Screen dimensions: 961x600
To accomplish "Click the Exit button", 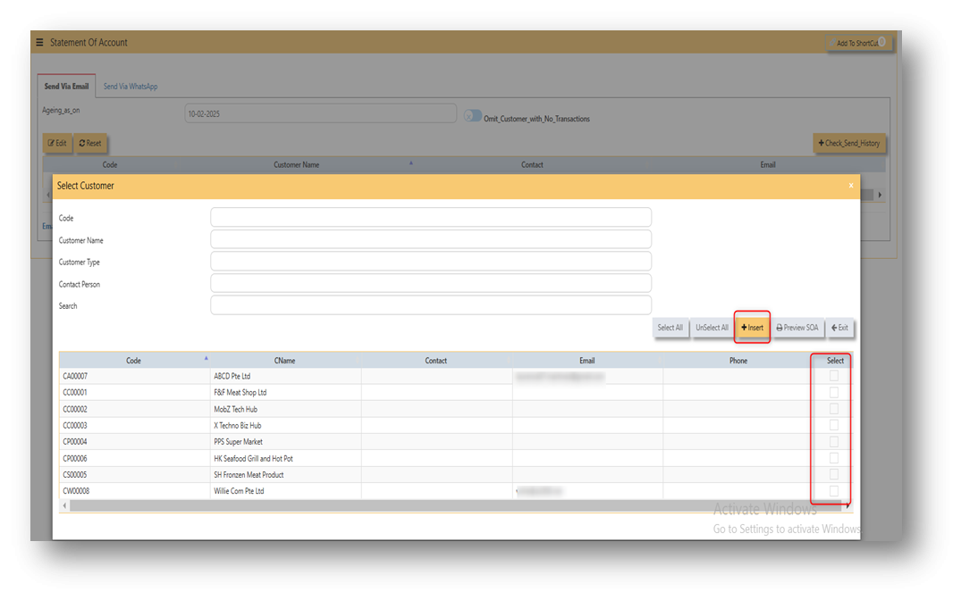I will click(839, 328).
